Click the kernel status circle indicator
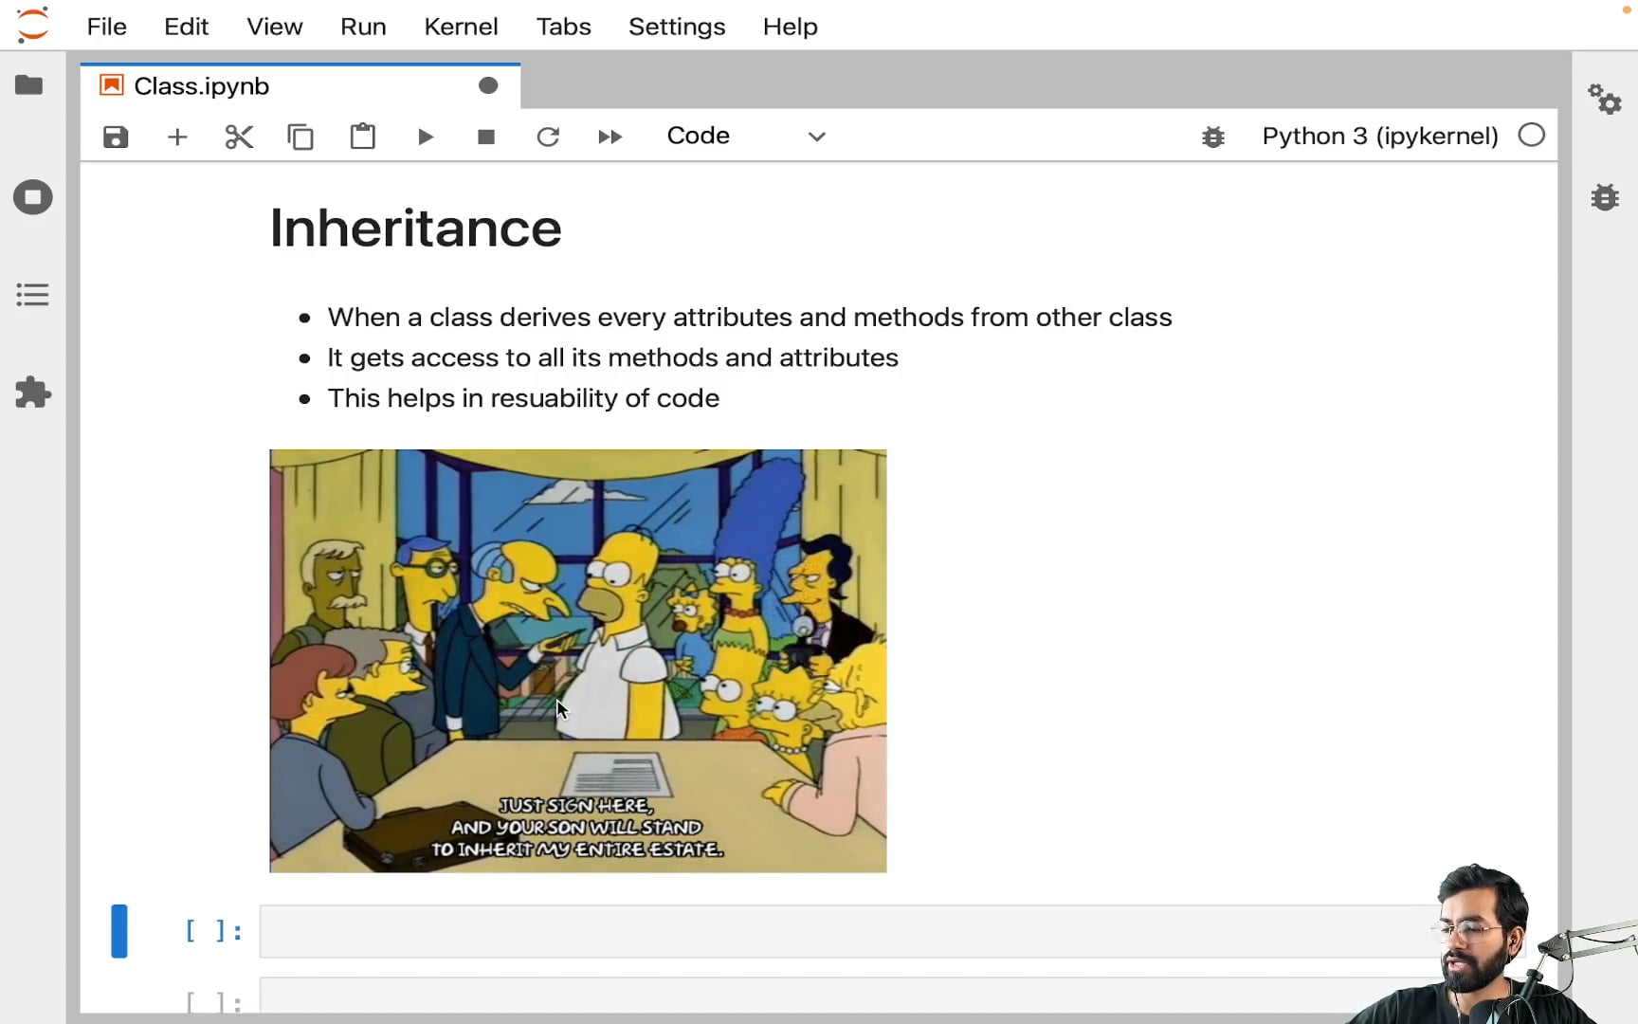The width and height of the screenshot is (1638, 1024). tap(1532, 136)
